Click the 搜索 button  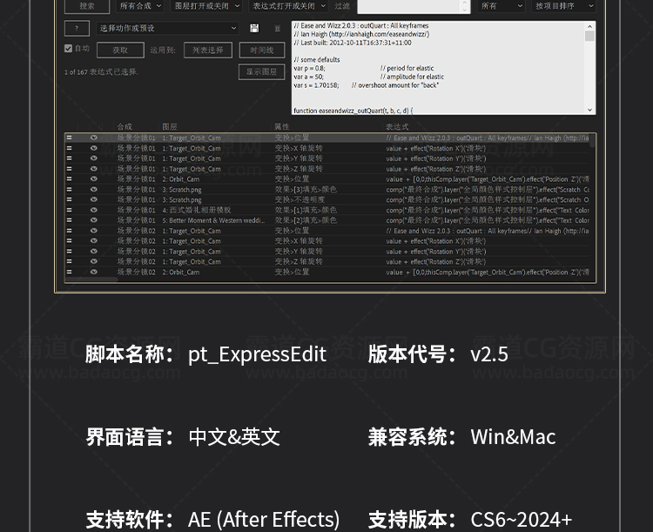87,6
